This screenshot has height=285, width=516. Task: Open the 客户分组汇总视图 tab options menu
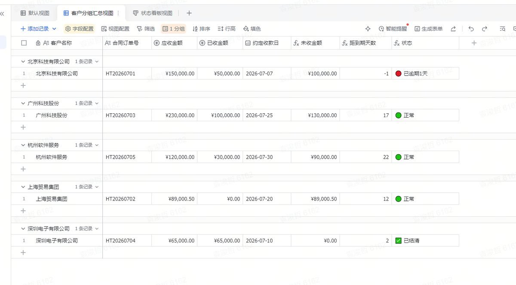pos(118,13)
